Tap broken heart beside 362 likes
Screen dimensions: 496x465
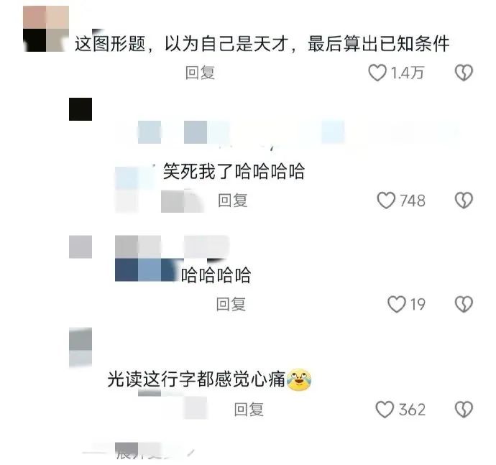(x=464, y=410)
